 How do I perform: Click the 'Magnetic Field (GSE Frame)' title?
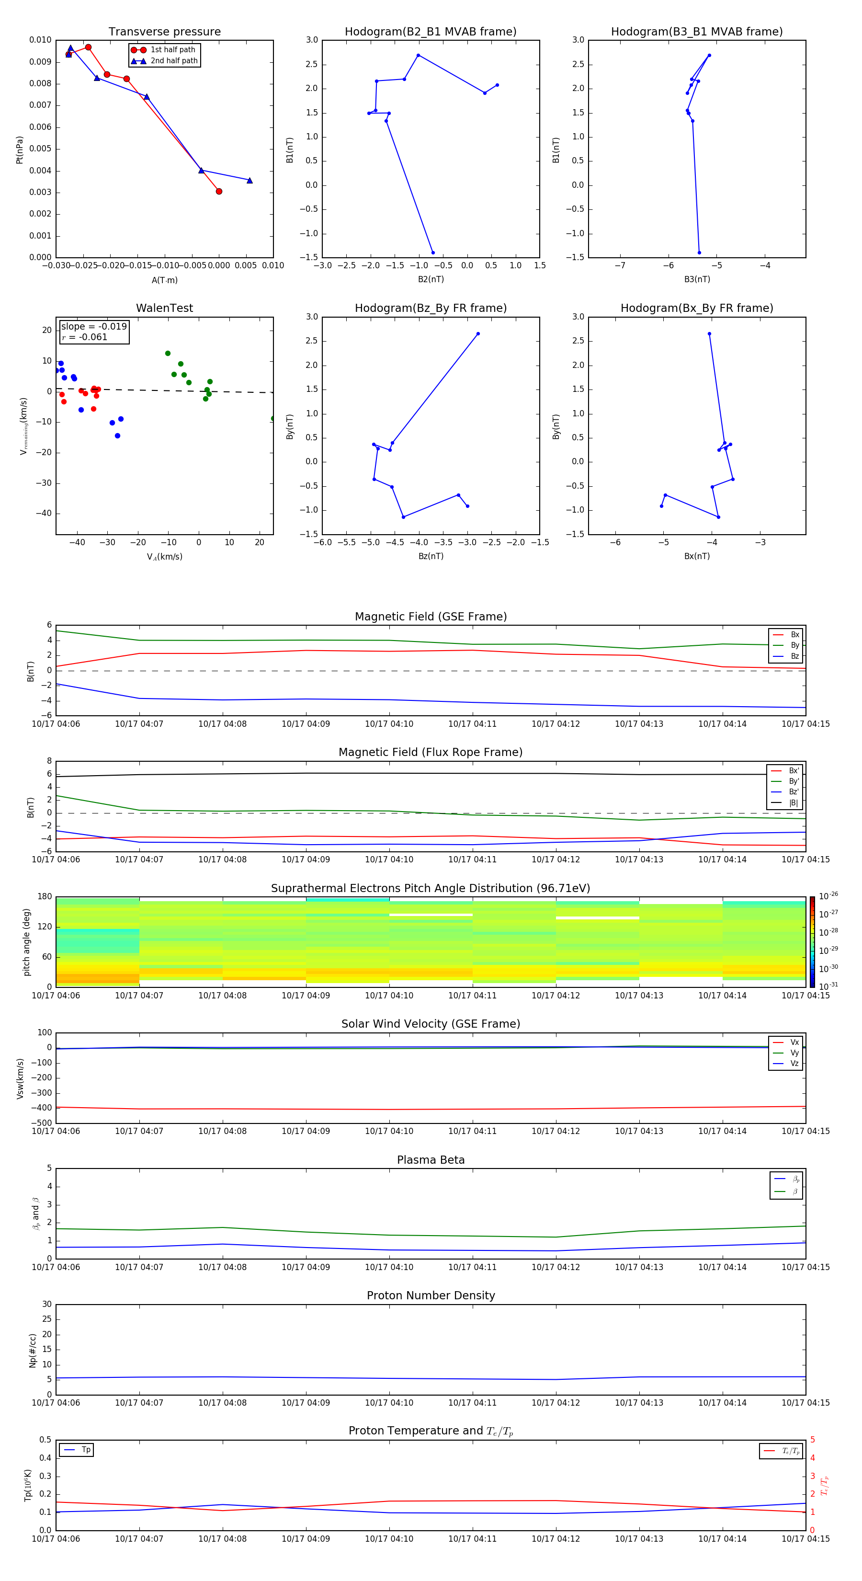[431, 617]
